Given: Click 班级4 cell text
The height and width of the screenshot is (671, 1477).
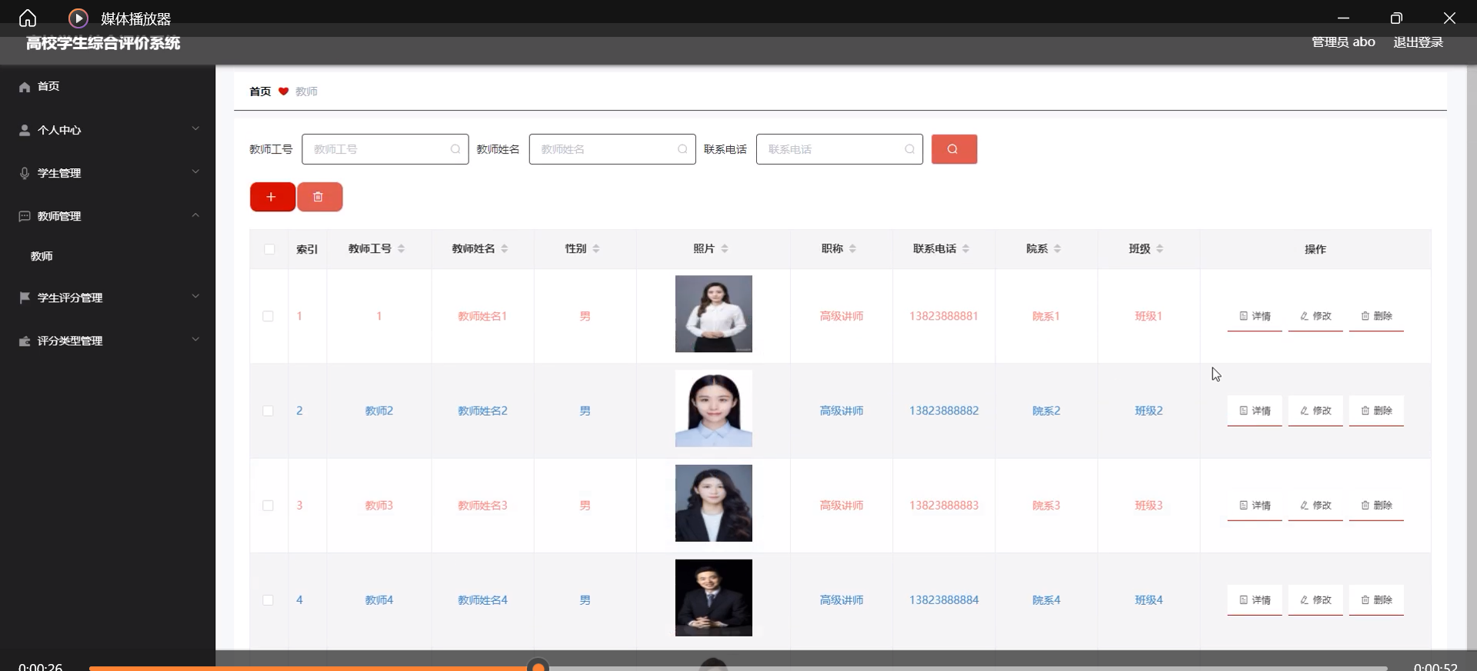Looking at the screenshot, I should (1149, 600).
